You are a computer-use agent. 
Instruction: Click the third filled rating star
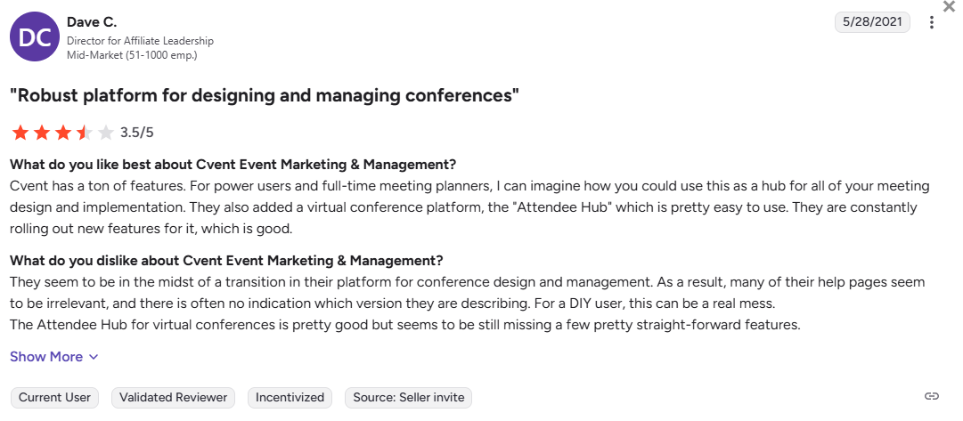point(62,134)
